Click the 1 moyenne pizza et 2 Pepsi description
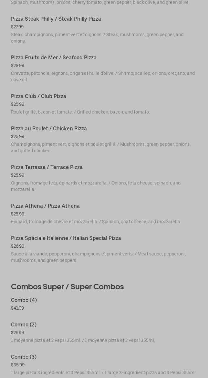Viewport: 208px width, 378px height. [x=83, y=341]
